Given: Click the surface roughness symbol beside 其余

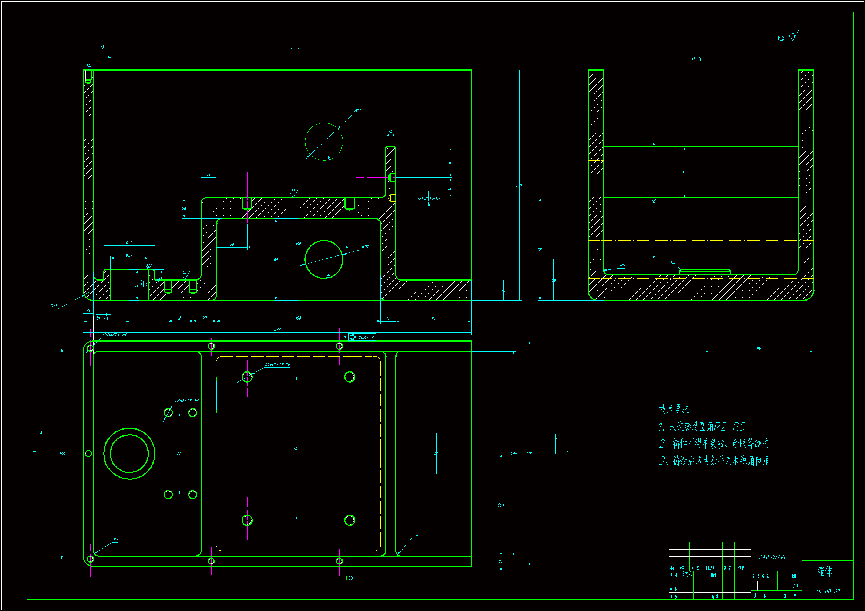Looking at the screenshot, I should click(792, 37).
